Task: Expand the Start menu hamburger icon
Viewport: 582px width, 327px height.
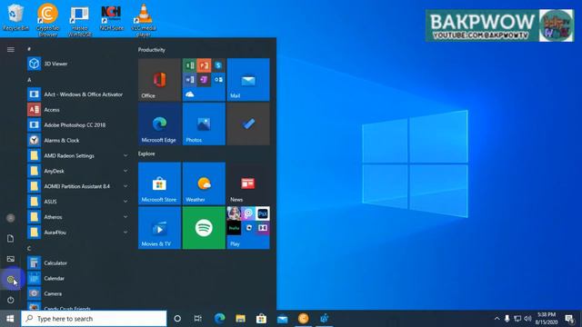Action: 11,49
